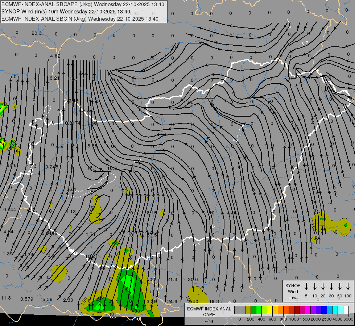Click the 2000 tick label on the CAPE scale
Screen dimensions: 355x326
tap(316, 319)
